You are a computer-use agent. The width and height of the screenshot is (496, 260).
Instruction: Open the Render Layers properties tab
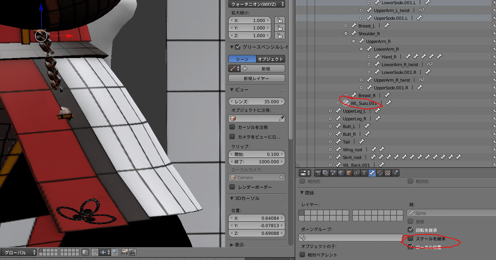(x=326, y=173)
